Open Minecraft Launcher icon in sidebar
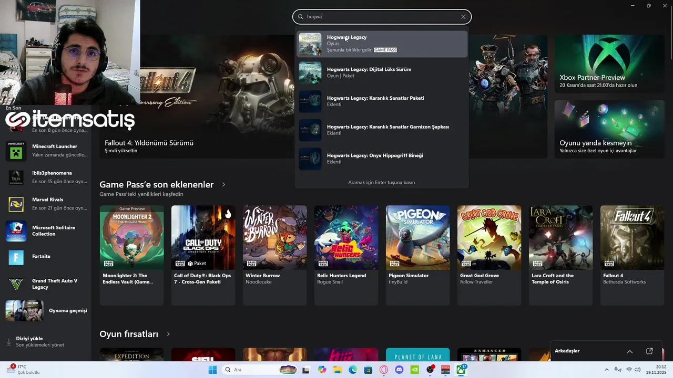Image resolution: width=673 pixels, height=378 pixels. coord(16,151)
